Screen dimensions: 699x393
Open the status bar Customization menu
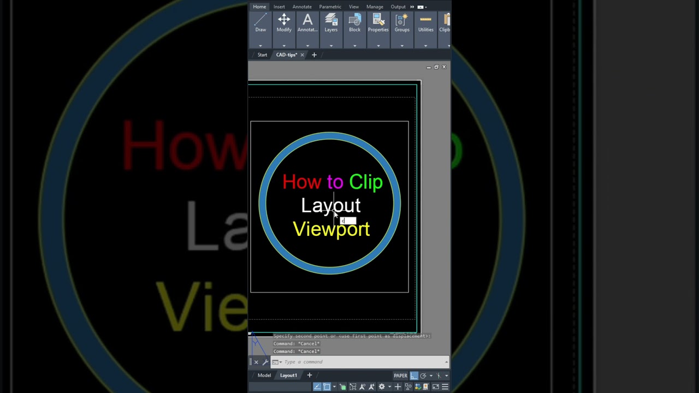(445, 386)
